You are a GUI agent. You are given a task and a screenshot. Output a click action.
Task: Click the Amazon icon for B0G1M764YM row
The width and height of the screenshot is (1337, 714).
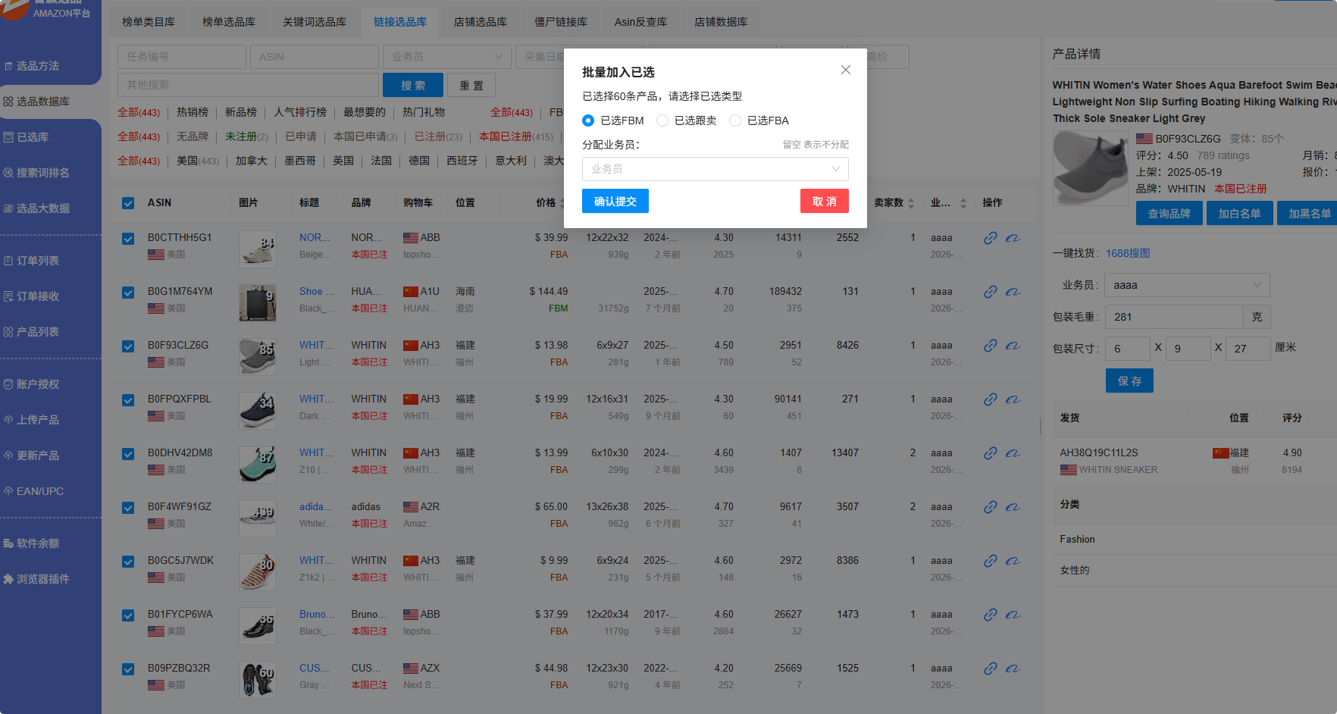pos(1013,292)
